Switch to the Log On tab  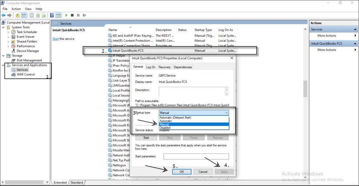(x=151, y=67)
